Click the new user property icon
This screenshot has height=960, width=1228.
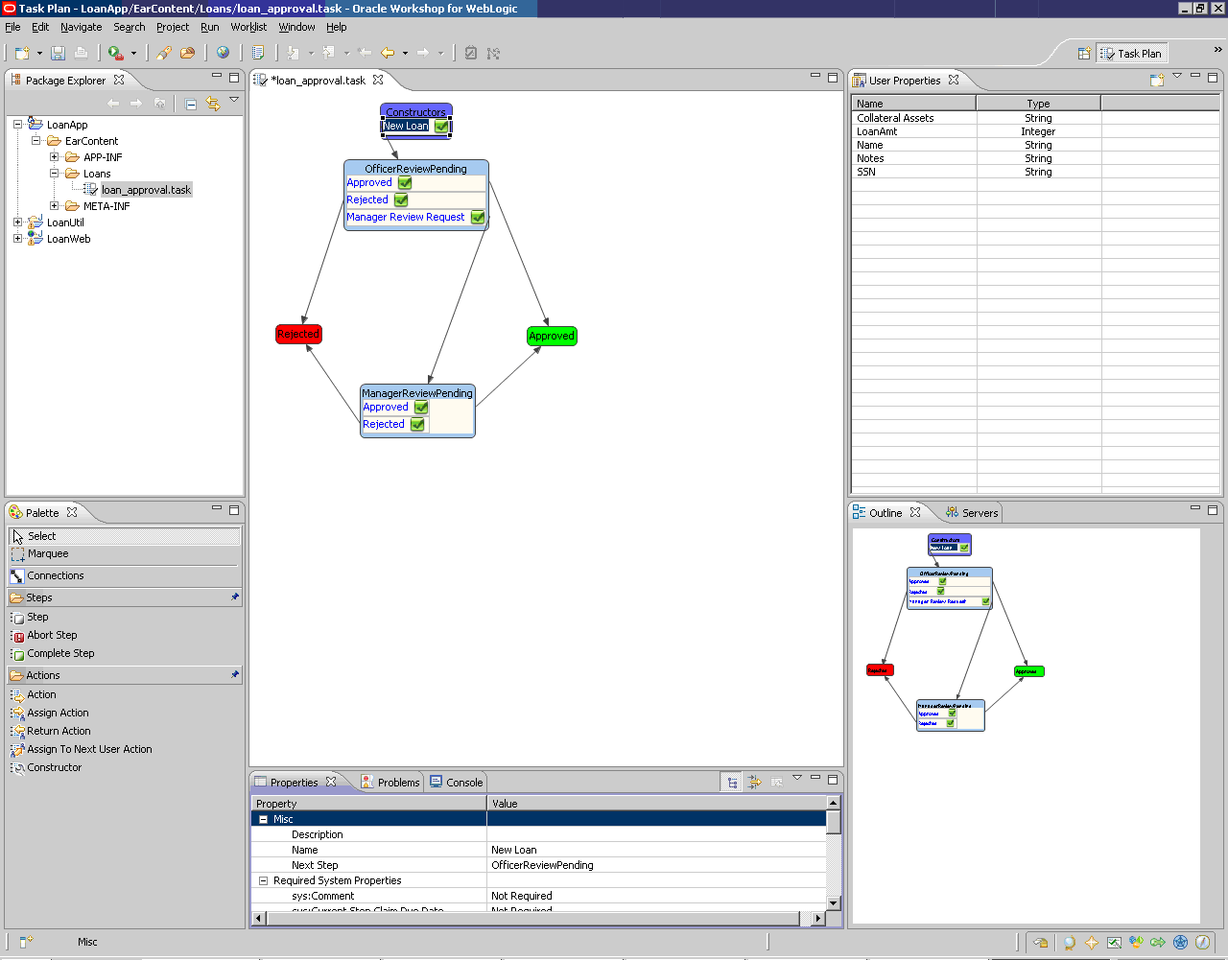pos(1157,81)
